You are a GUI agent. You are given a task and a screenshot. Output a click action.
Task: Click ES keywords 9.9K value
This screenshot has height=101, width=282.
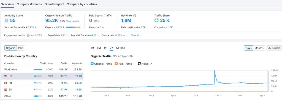[79, 90]
